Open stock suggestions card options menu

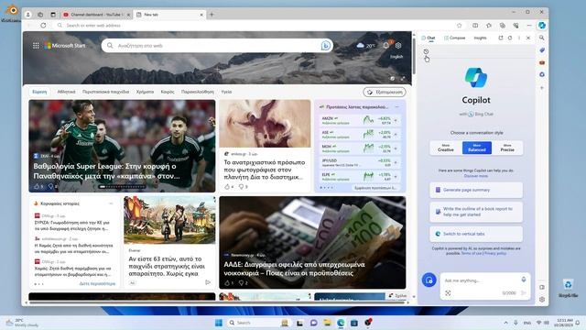pyautogui.click(x=396, y=107)
